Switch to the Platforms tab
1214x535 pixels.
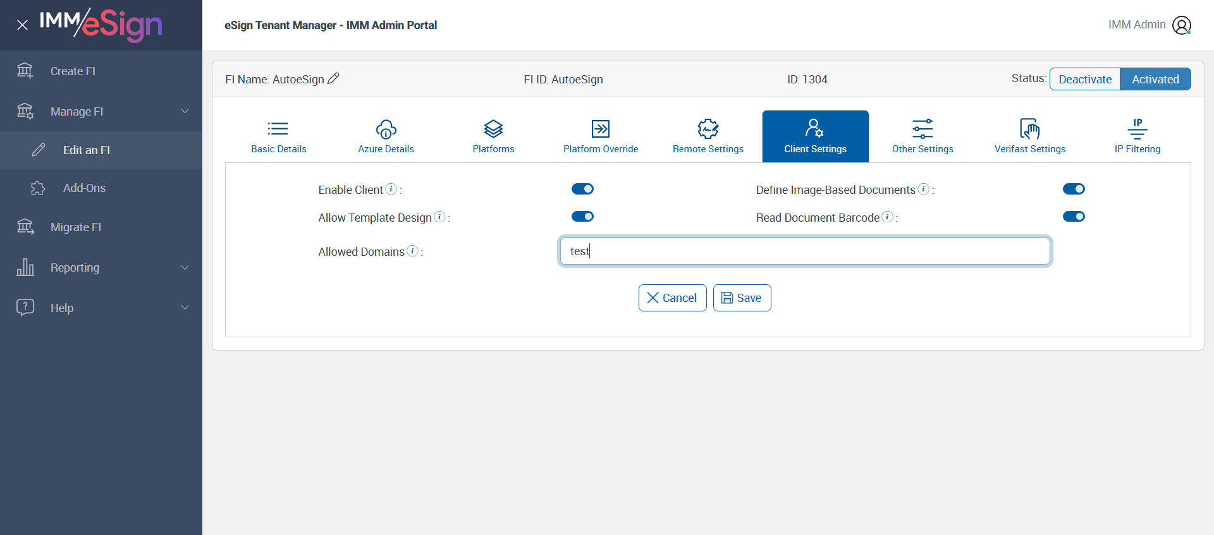tap(493, 136)
